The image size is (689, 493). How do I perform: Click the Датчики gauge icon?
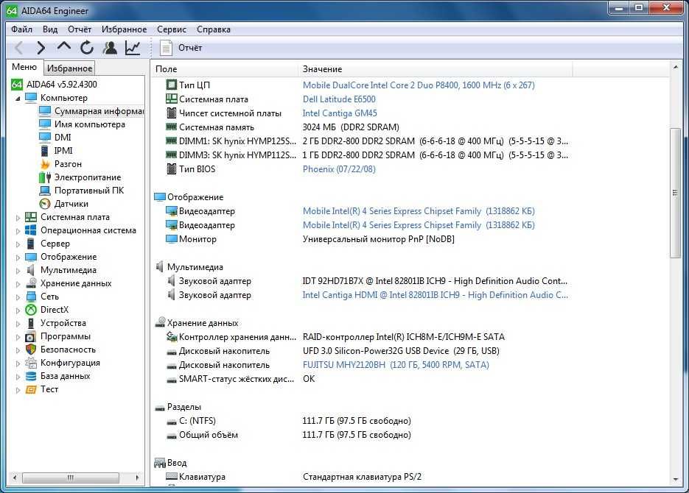[x=45, y=204]
